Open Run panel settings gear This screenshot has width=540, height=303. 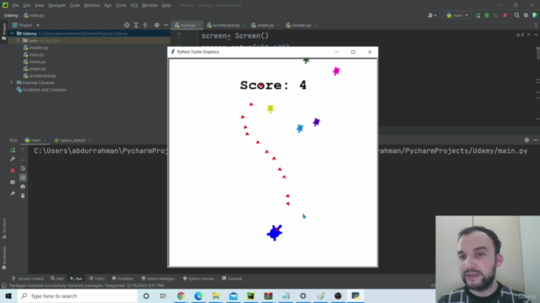tap(526, 141)
